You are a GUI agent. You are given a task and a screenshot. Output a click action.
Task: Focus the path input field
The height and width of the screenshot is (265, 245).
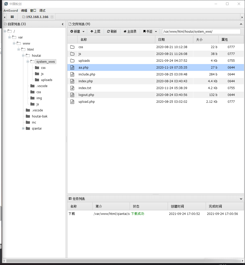(201, 31)
